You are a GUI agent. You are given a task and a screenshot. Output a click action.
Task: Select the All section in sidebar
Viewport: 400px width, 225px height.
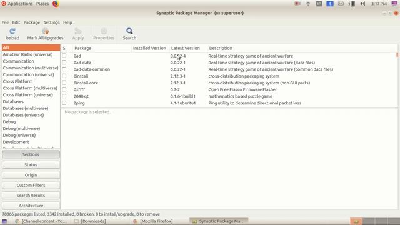[31, 47]
